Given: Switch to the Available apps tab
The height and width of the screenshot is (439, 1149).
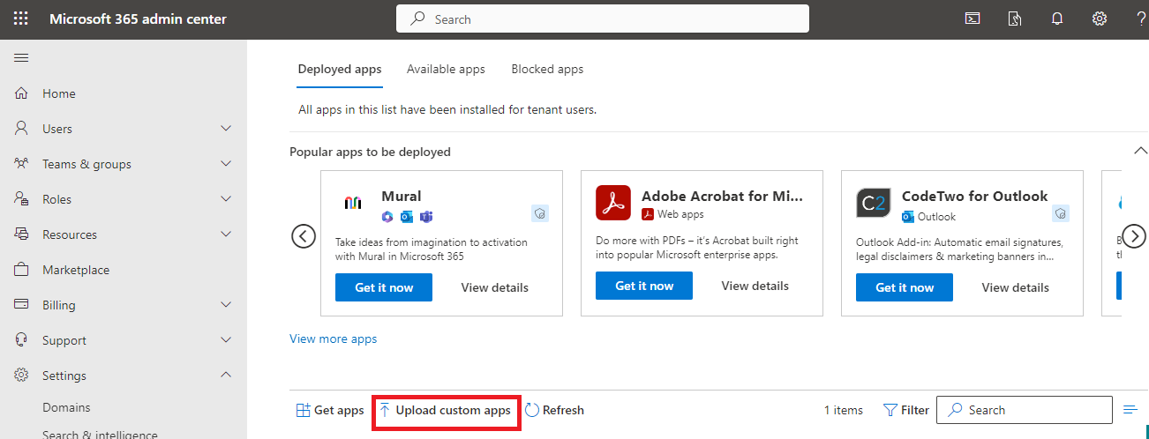Looking at the screenshot, I should (x=446, y=69).
